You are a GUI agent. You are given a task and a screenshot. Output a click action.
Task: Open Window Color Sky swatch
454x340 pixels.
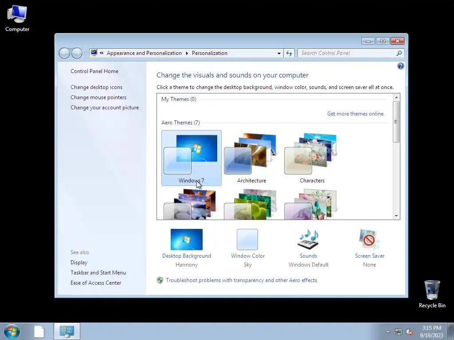[x=247, y=240]
